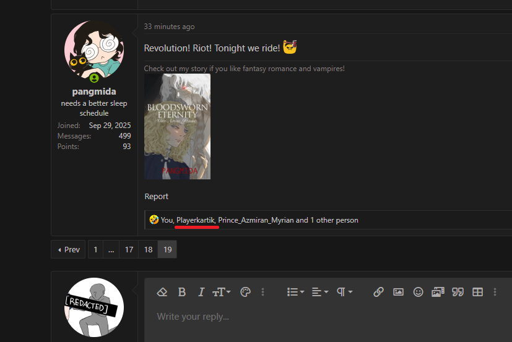Click the insert image icon
Viewport: 512px width, 342px height.
point(398,292)
